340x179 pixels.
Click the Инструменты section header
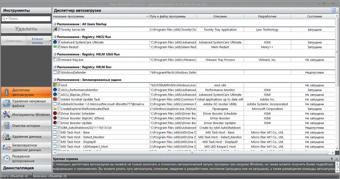26,11
